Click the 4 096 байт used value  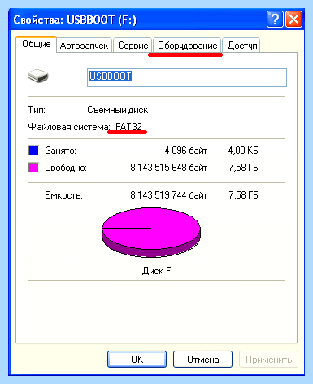[186, 151]
